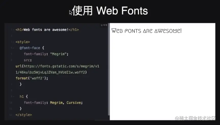
Task: Click the "h1 {" selector line
Action: (24, 97)
